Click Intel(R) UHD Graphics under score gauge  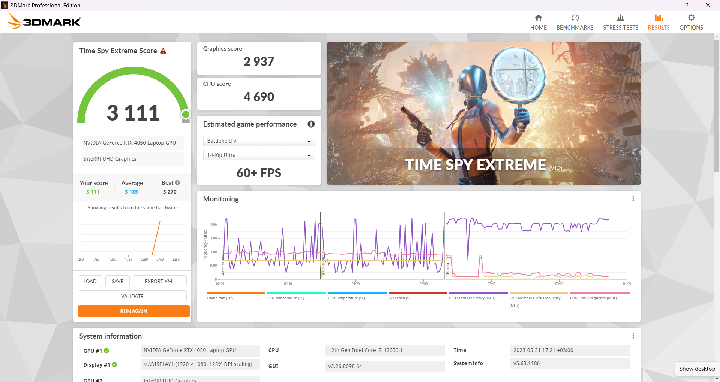(x=132, y=159)
